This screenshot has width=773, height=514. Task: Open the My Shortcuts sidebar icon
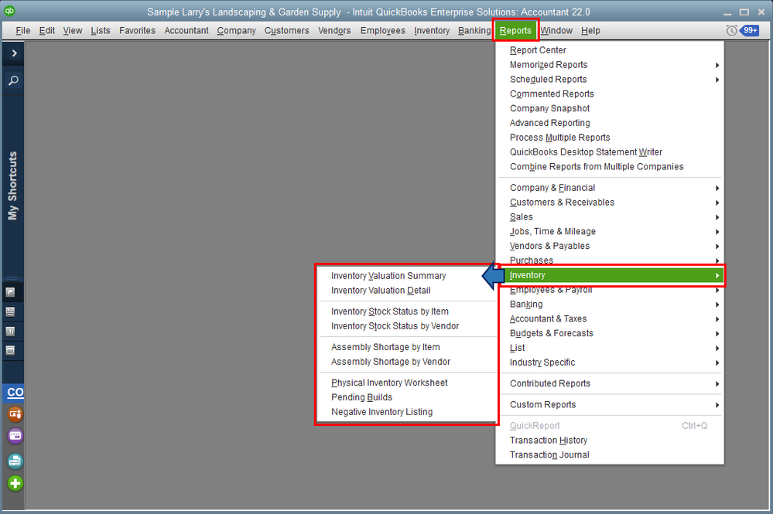tap(10, 292)
